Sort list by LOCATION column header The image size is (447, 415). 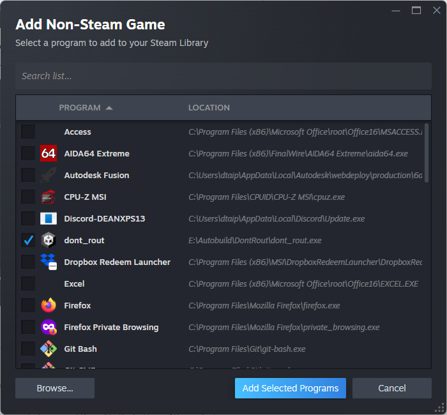click(209, 108)
